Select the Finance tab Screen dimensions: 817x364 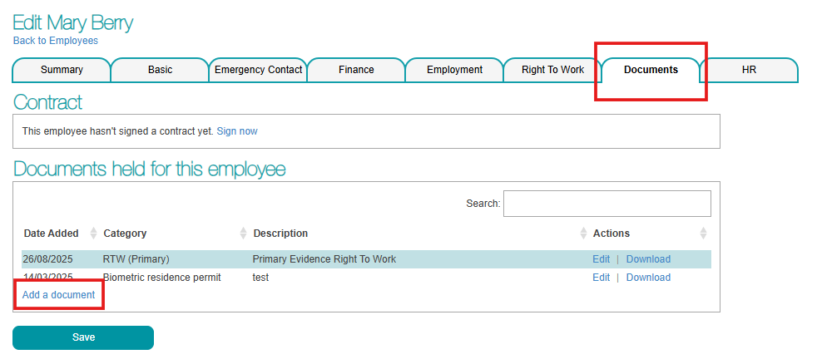point(356,70)
